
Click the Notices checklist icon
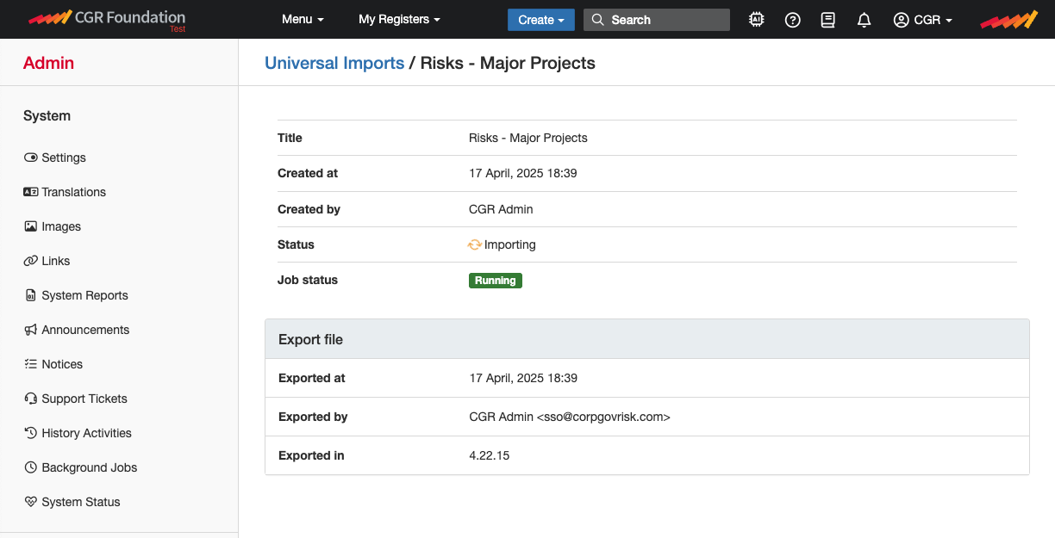point(31,364)
